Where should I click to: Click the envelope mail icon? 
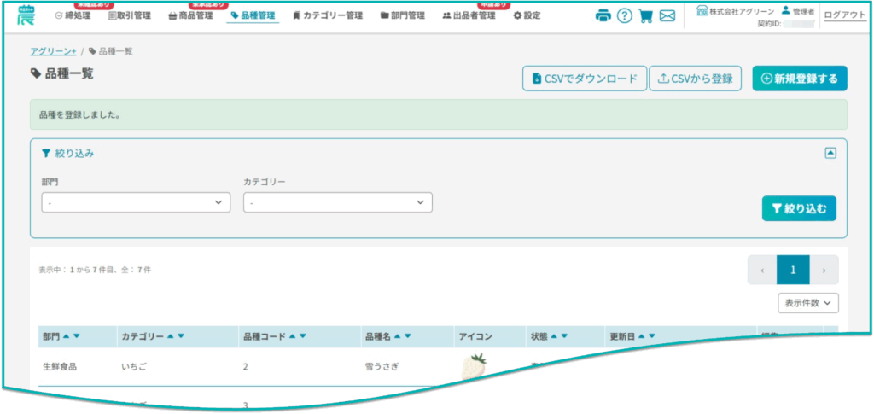click(667, 16)
